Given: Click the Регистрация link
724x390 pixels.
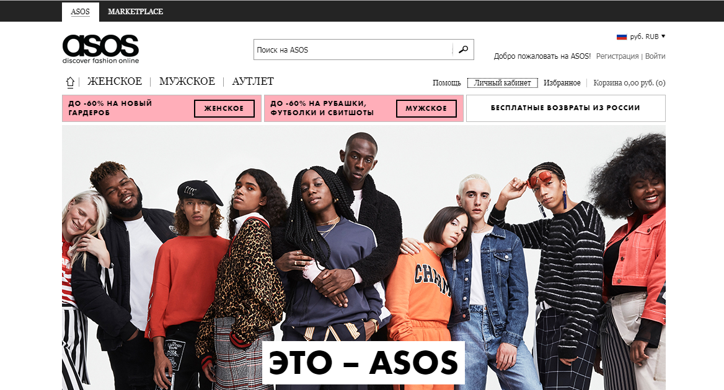Looking at the screenshot, I should (617, 56).
